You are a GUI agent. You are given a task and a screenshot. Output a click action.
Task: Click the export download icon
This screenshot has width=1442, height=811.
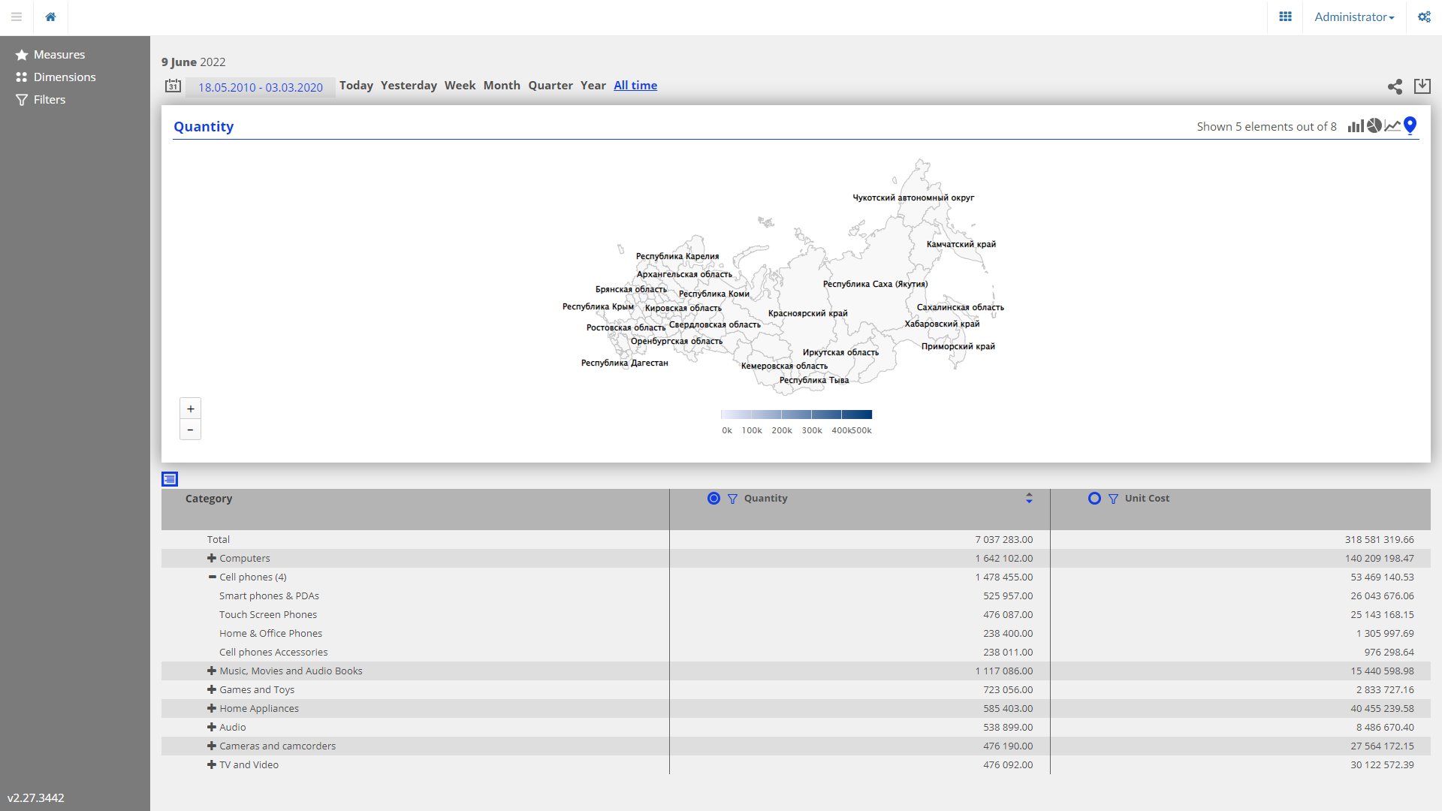point(1422,86)
